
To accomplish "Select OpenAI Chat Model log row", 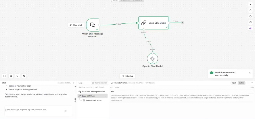I will (94, 100).
